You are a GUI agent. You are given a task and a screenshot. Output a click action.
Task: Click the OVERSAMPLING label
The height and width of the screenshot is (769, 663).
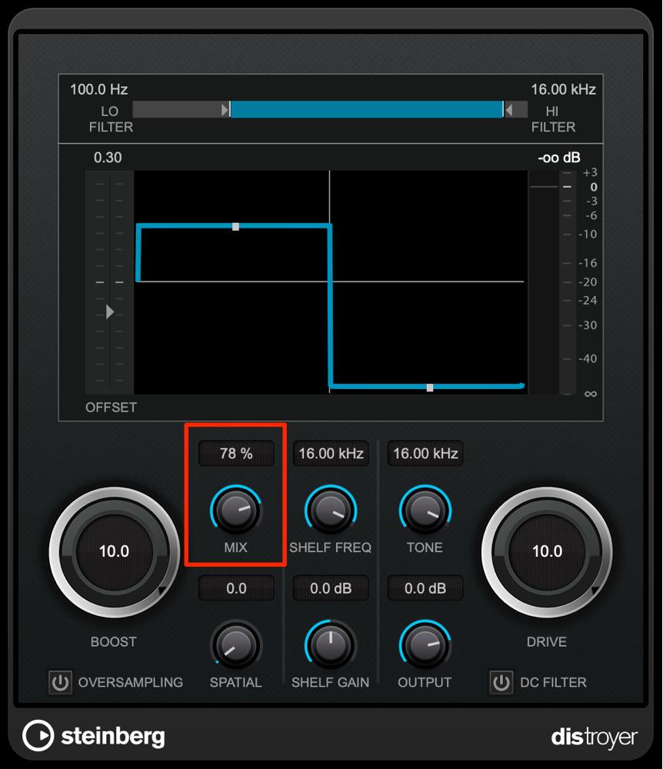coord(131,682)
